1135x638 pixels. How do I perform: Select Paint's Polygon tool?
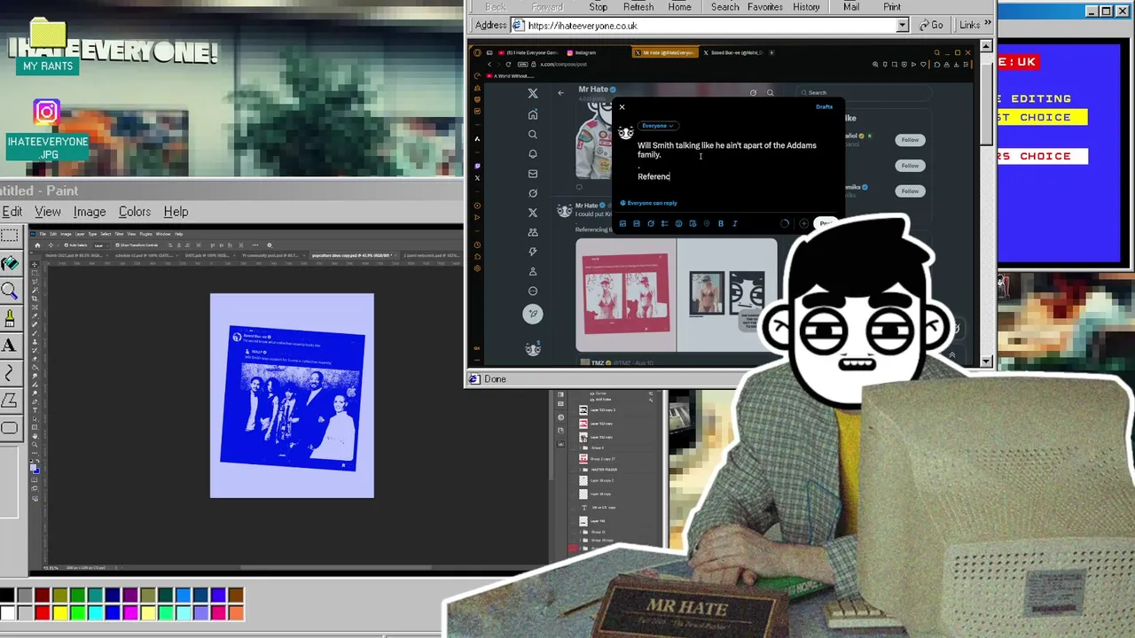click(10, 401)
